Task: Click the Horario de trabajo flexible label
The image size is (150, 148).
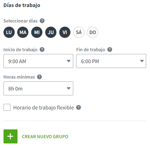Action: (x=43, y=108)
